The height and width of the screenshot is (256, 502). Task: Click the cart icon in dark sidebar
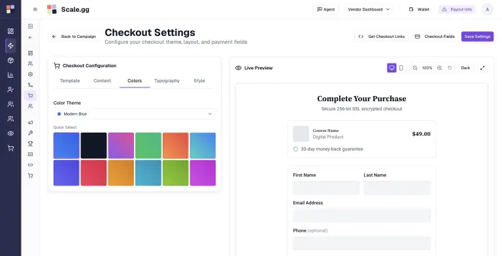coord(10,148)
